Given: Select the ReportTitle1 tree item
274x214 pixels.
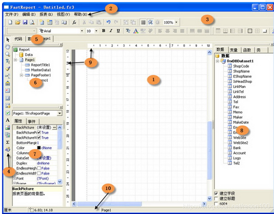Looking at the screenshot, I should coord(40,65).
